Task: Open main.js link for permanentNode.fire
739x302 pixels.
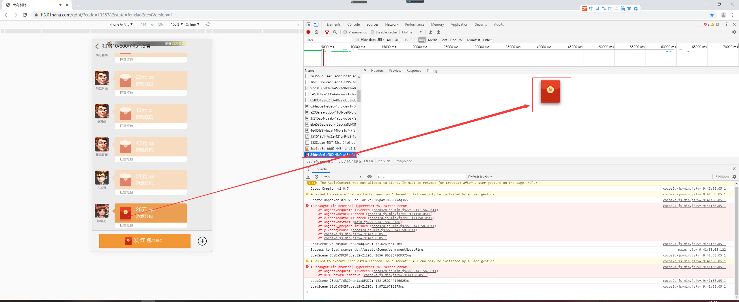Action: click(x=702, y=250)
